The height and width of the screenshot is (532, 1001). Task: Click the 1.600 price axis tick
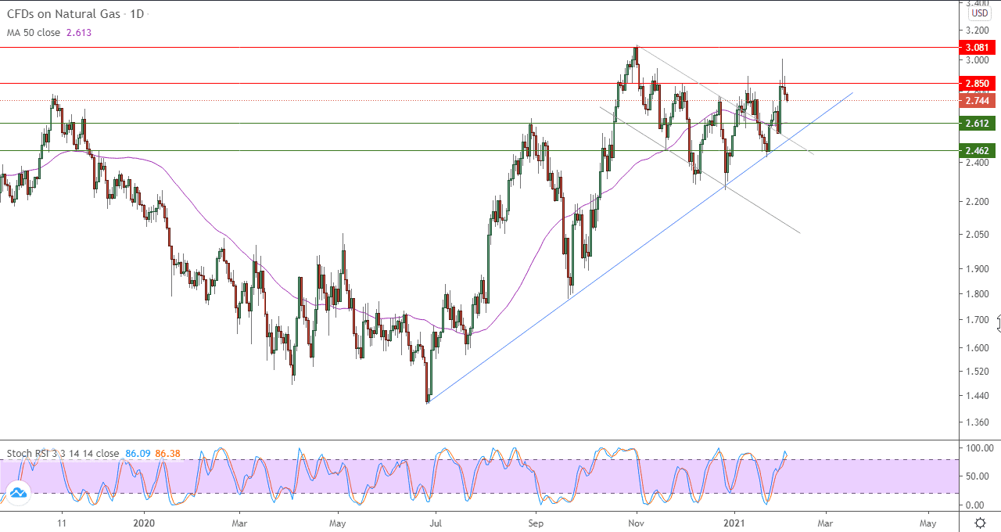977,347
